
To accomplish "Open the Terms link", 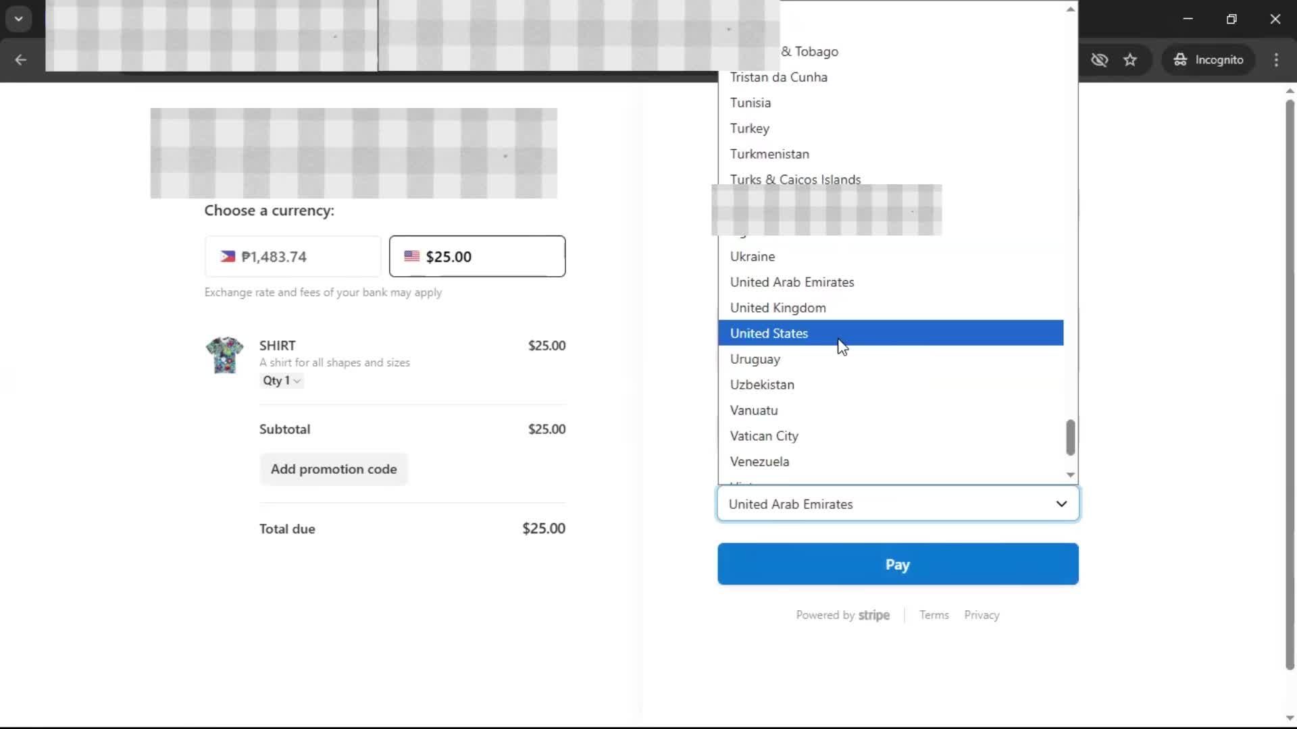I will (934, 615).
